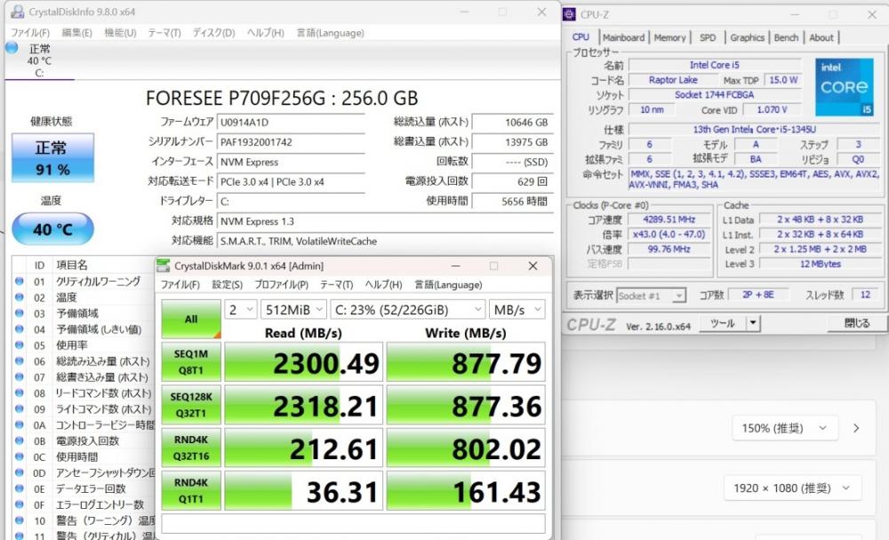Expand the chevron next to scale setting
The image size is (889, 540).
(856, 428)
